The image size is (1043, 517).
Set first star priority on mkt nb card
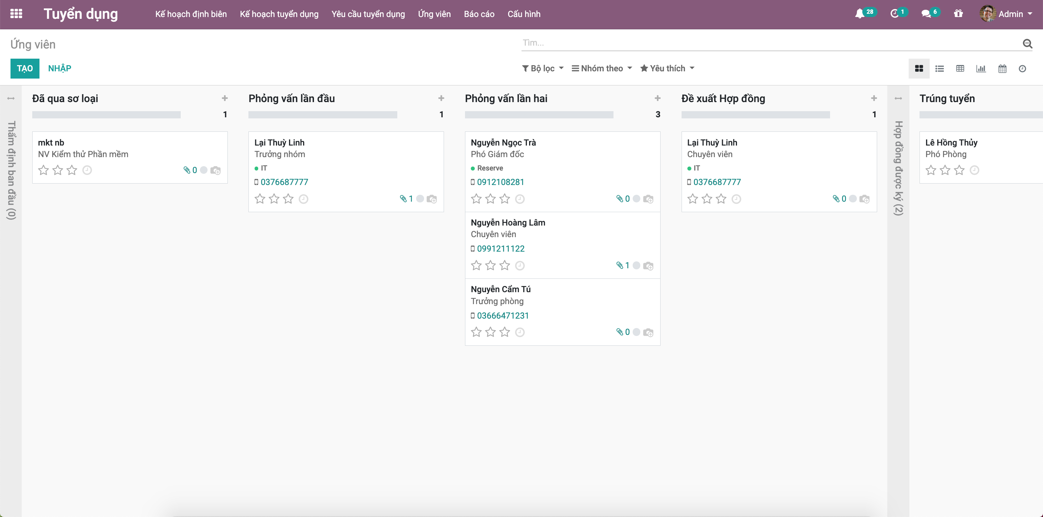43,170
